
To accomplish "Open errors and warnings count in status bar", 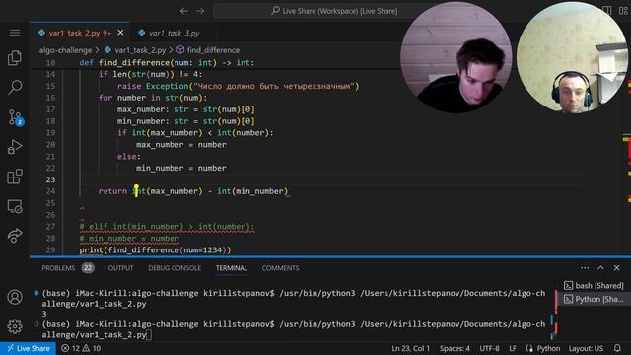I will 81,348.
